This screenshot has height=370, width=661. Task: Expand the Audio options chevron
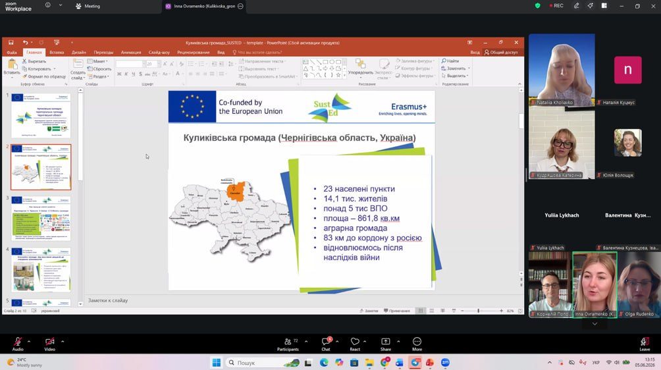(x=29, y=341)
